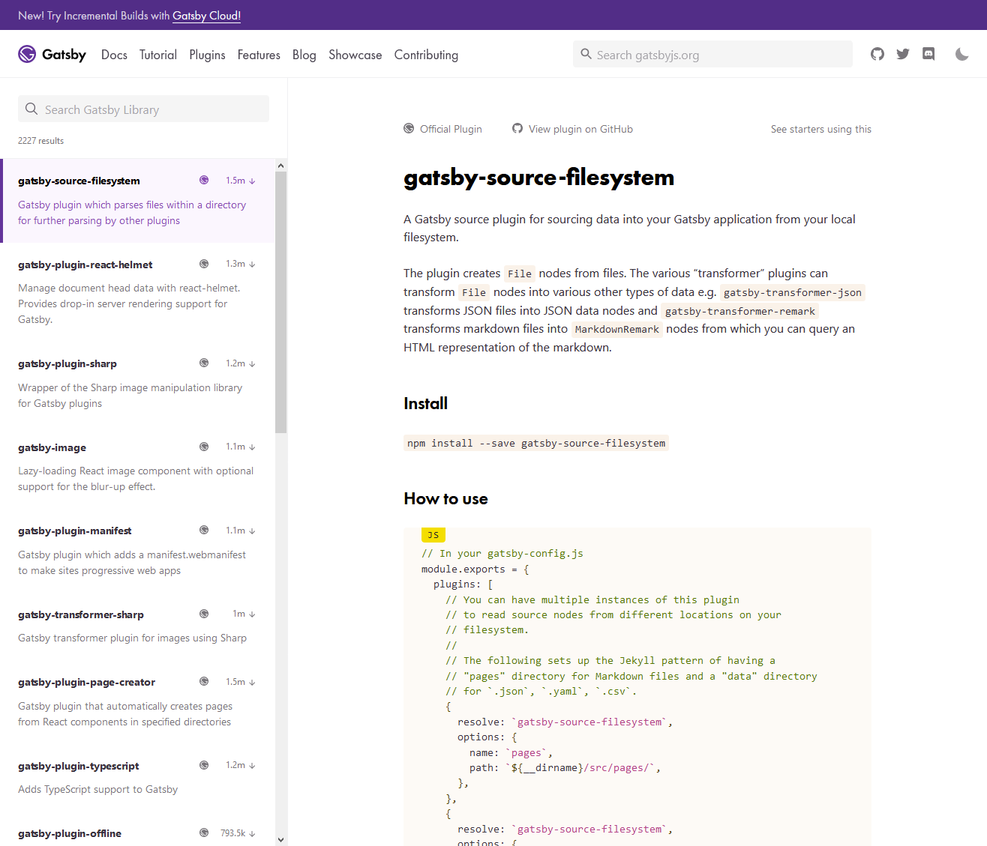Open the Discord icon in header

pyautogui.click(x=928, y=54)
